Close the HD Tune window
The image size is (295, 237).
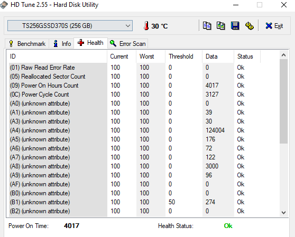pos(284,5)
